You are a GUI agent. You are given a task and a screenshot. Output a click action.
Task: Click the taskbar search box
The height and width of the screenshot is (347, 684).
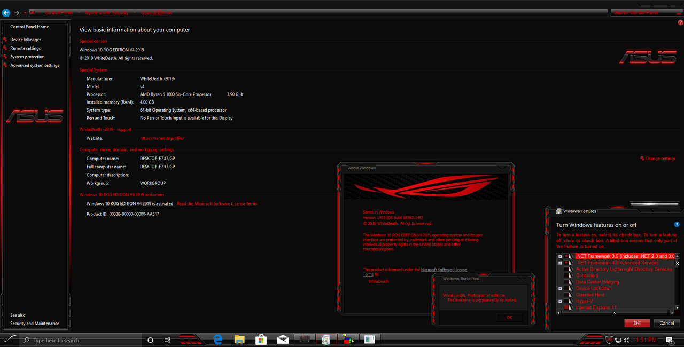point(81,340)
